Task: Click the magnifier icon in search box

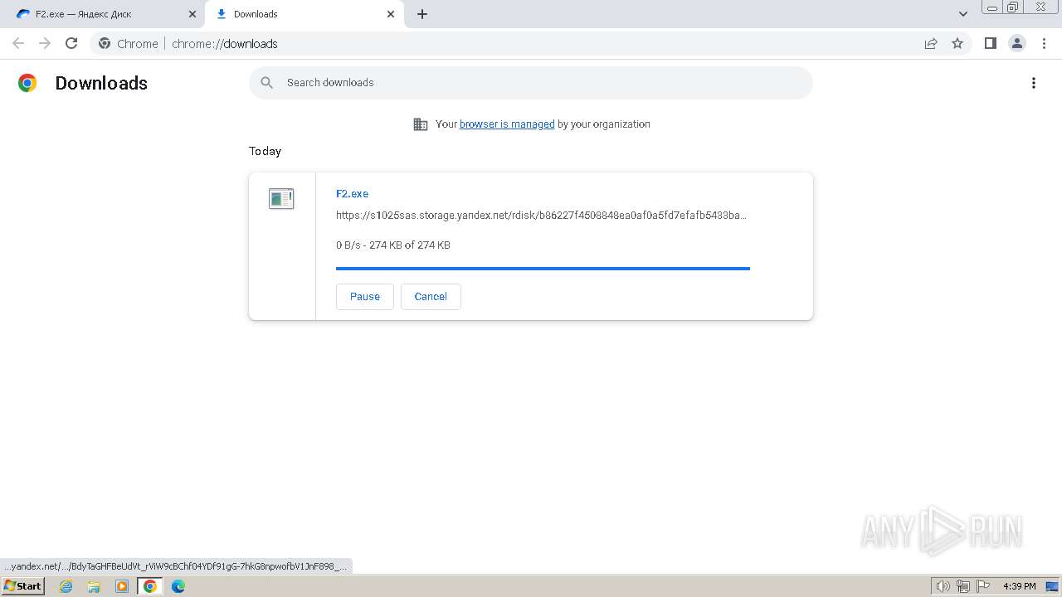Action: point(266,82)
